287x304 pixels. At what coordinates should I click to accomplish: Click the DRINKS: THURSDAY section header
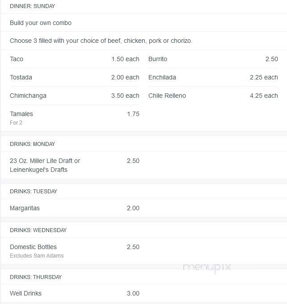point(36,277)
